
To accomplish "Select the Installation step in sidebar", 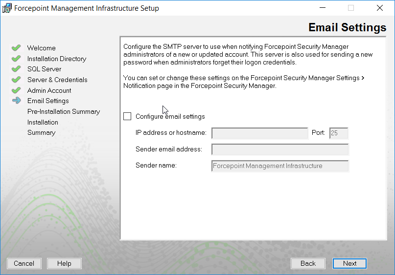I will [x=43, y=122].
